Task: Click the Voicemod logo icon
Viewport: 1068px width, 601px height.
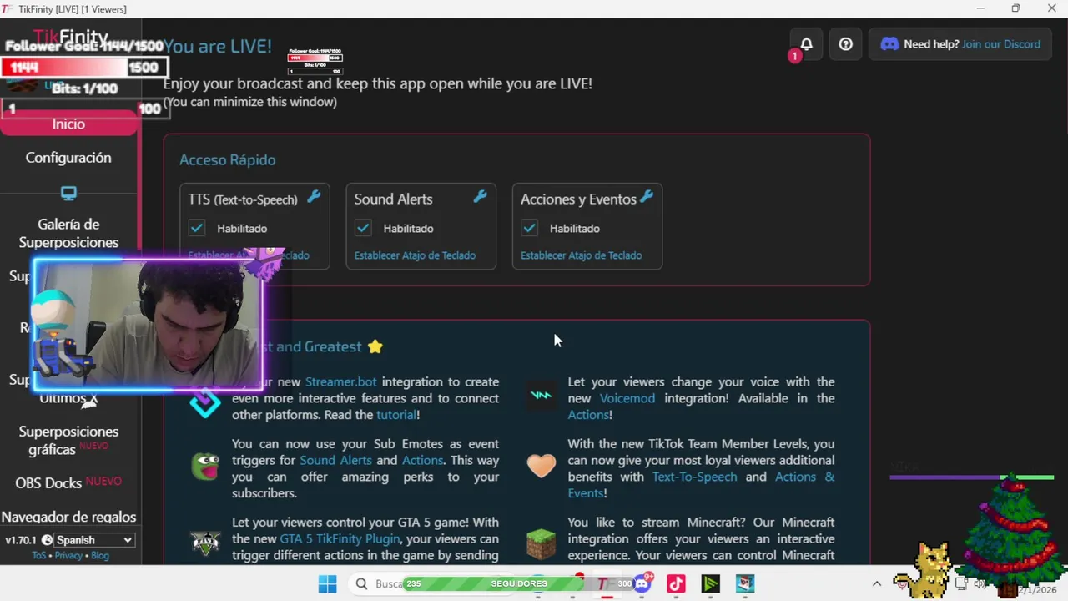Action: [x=541, y=396]
